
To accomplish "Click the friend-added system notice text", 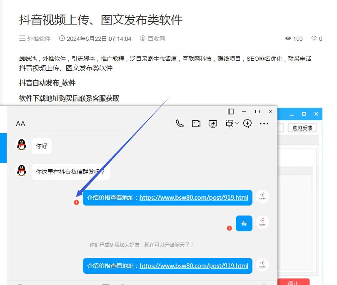I will [x=142, y=245].
